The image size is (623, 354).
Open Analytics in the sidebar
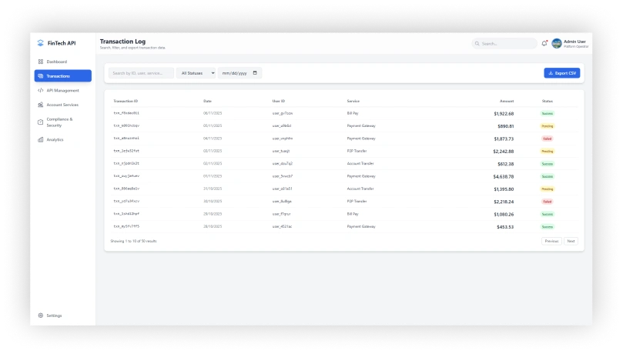click(63, 140)
